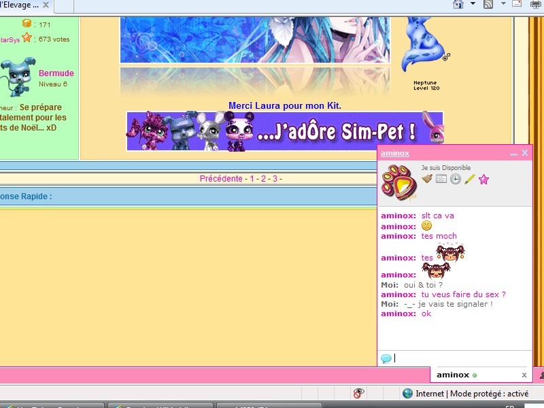Open a new blank browser tab
This screenshot has width=544, height=408.
click(64, 5)
